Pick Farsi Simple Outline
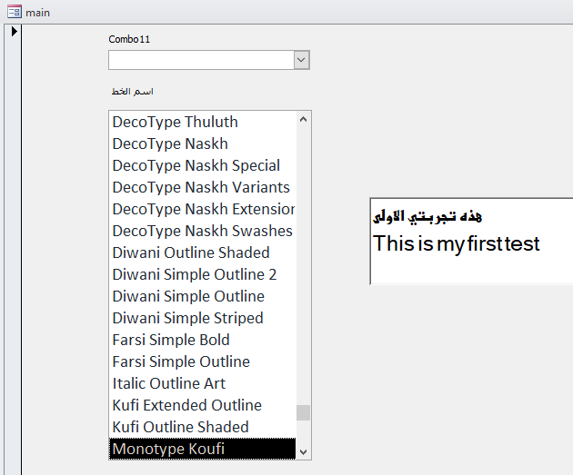The height and width of the screenshot is (475, 573). [203, 361]
